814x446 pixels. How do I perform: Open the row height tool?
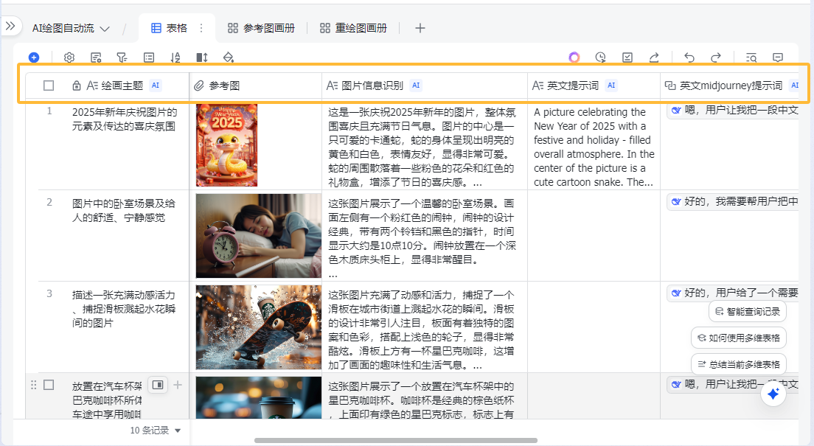202,58
